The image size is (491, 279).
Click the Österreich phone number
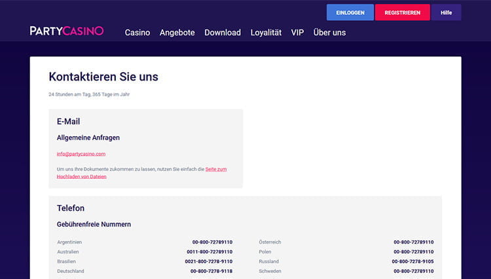pyautogui.click(x=414, y=242)
